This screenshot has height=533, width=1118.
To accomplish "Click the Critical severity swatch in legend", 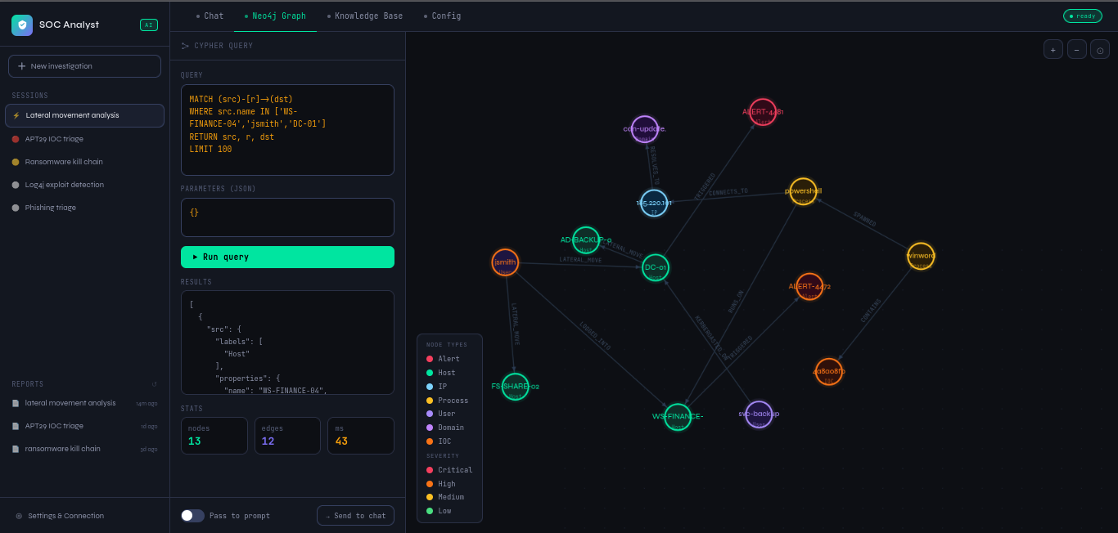I will (430, 470).
